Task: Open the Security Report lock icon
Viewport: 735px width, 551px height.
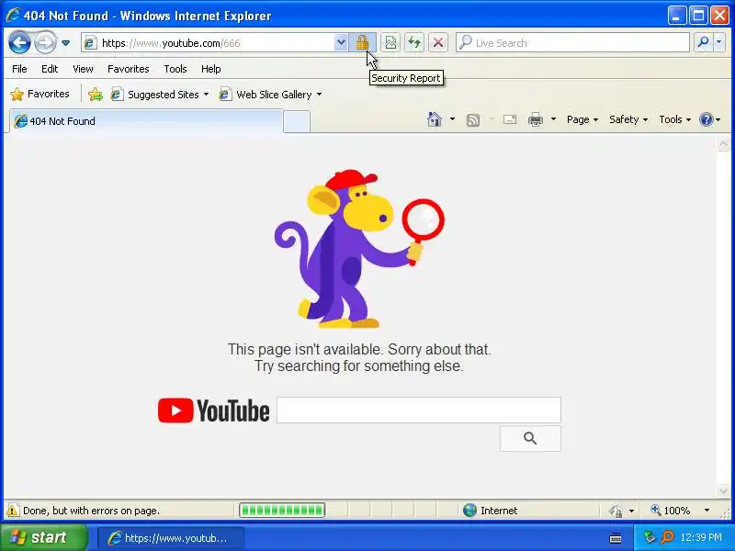Action: click(362, 43)
